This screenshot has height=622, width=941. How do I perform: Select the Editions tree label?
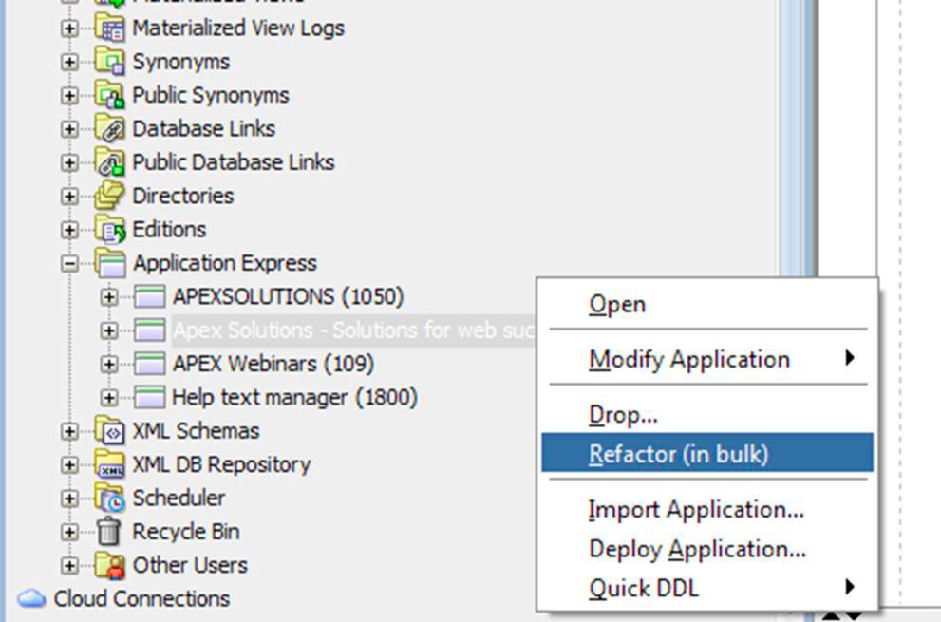[x=169, y=230]
